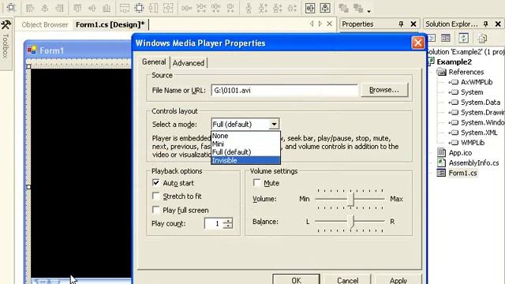Check the Mute checkbox
Image resolution: width=505 pixels, height=284 pixels.
tap(256, 182)
